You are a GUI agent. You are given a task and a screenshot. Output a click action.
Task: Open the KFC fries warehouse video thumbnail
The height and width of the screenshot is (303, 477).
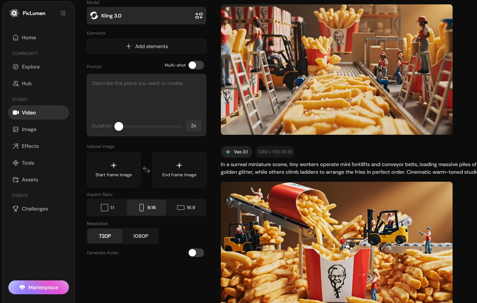tap(337, 70)
